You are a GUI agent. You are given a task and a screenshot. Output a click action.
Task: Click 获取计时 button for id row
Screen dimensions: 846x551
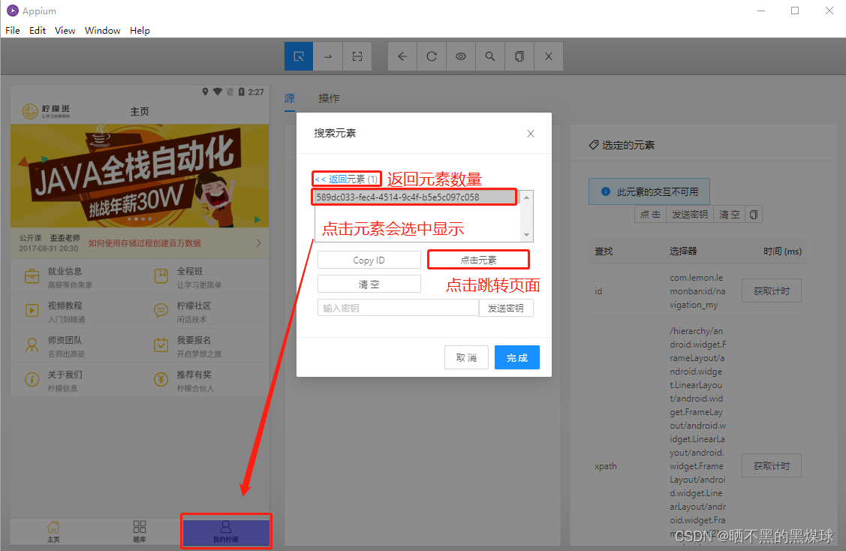pos(772,291)
